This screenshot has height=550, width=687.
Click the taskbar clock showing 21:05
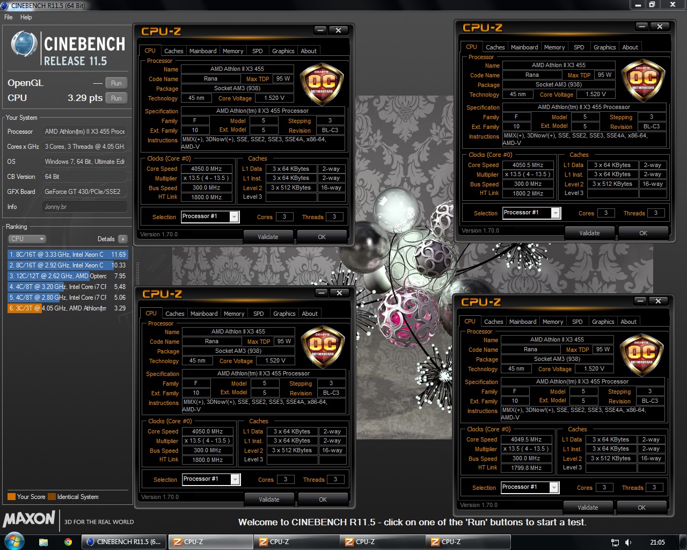[x=657, y=542]
